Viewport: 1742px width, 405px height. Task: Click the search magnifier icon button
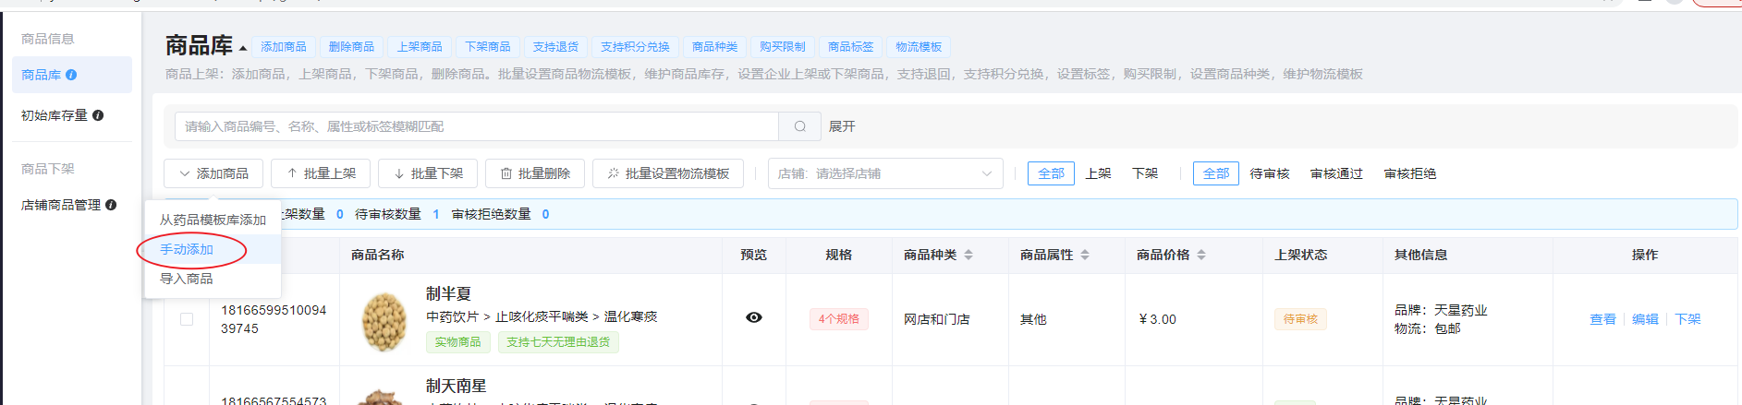click(x=800, y=126)
